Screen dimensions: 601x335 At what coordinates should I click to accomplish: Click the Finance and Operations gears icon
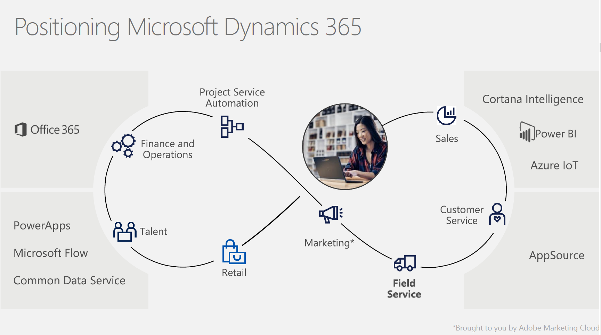pyautogui.click(x=123, y=146)
